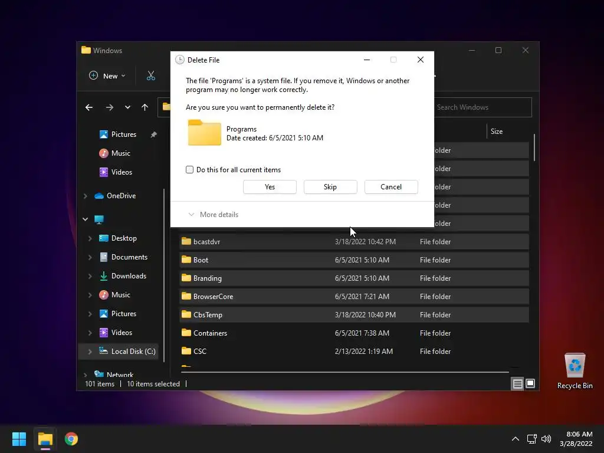Screen dimensions: 604x453
Task: Select the CSC folder
Action: point(354,352)
